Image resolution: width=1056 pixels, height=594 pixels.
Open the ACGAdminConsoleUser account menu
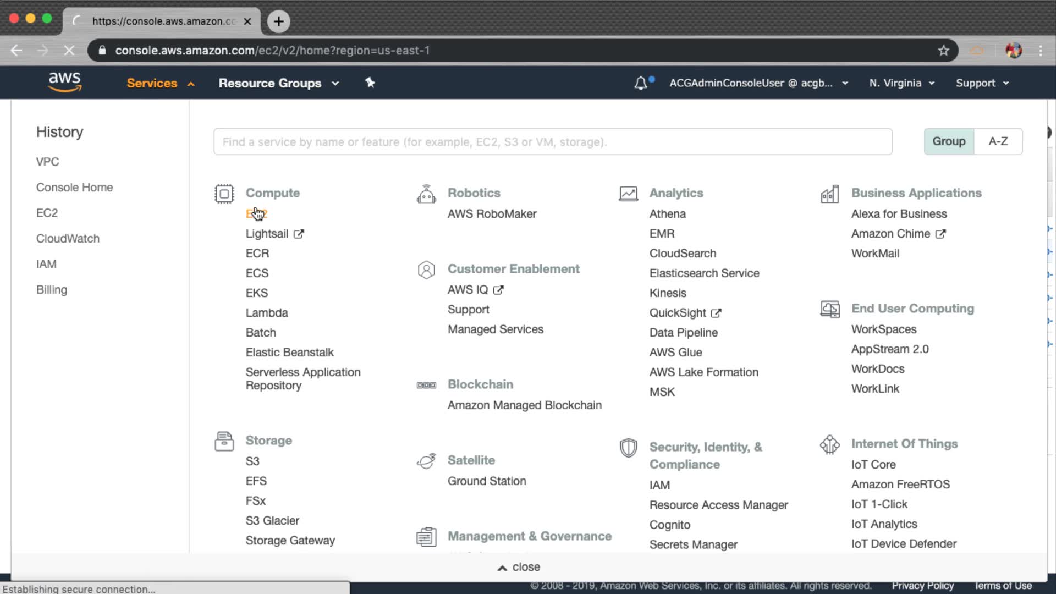(758, 83)
